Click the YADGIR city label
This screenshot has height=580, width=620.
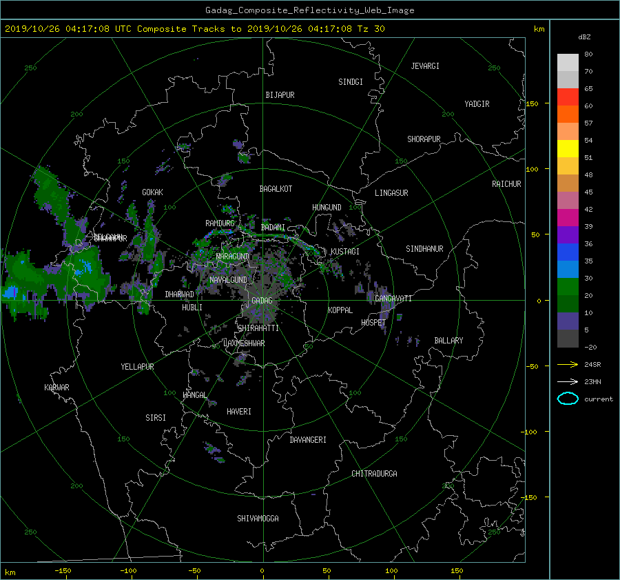(x=477, y=104)
